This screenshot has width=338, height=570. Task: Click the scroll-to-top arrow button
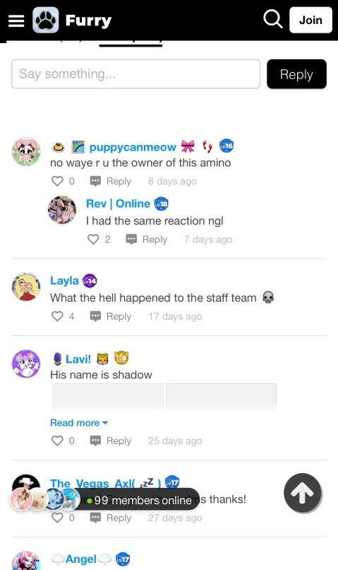303,493
